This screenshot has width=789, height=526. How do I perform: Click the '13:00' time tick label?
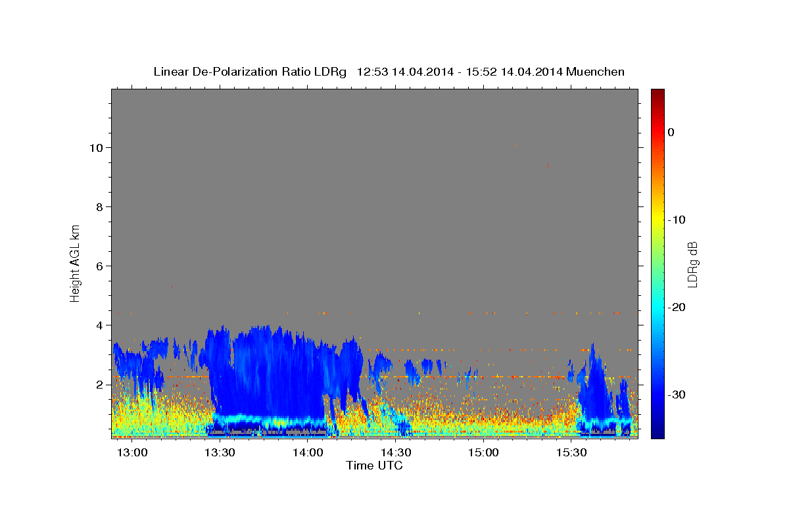click(131, 453)
